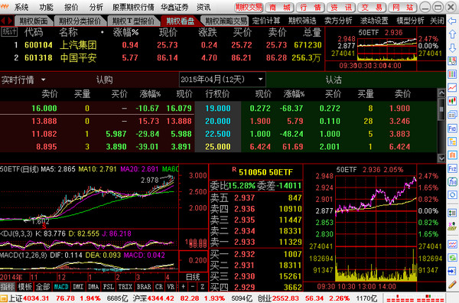Open the 分析 menu
Viewport: 459px width, 303px height.
click(x=96, y=7)
